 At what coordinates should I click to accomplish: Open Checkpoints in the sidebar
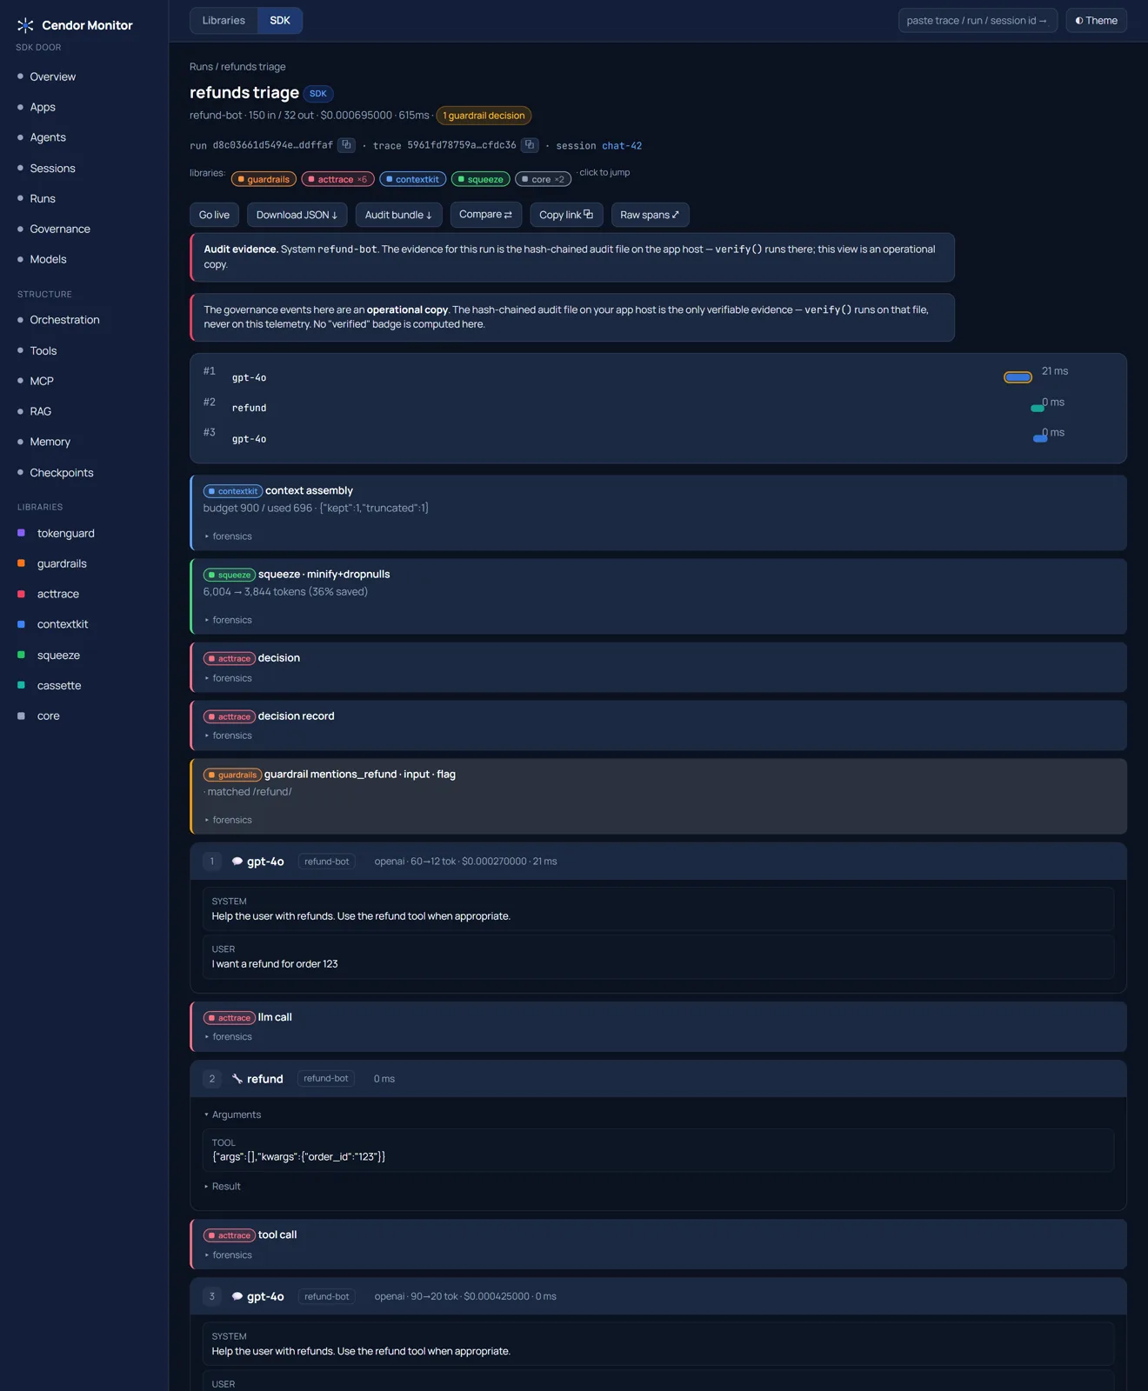[61, 472]
